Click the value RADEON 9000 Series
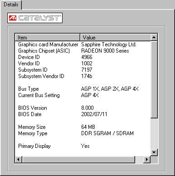Screen dimensions: 175x176 pos(105,51)
